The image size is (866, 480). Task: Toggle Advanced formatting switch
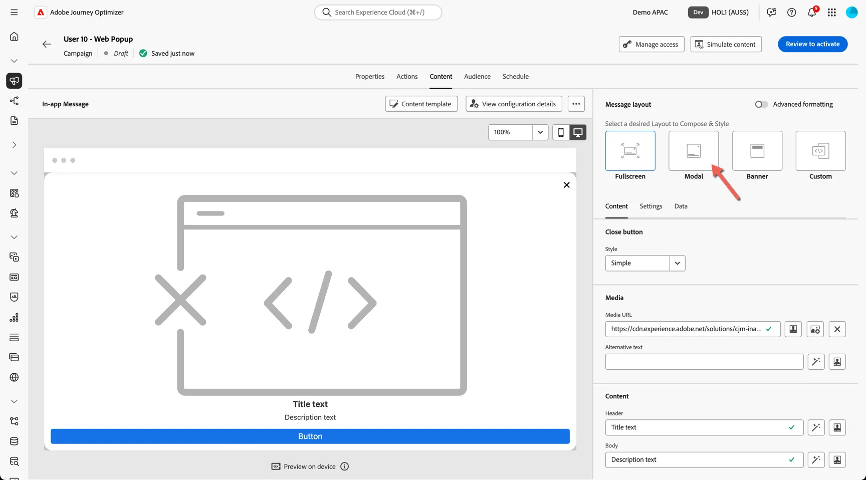coord(761,104)
